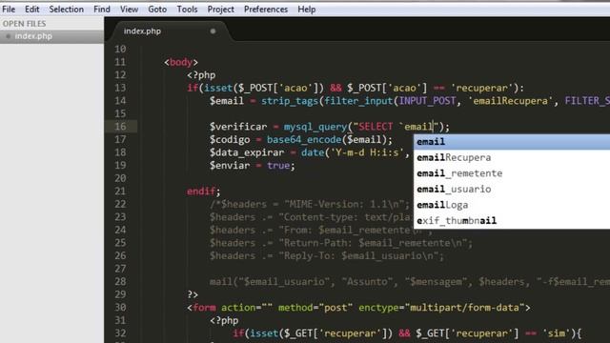Click the commented mail() call on line 28
Image resolution: width=610 pixels, height=343 pixels.
pyautogui.click(x=410, y=282)
